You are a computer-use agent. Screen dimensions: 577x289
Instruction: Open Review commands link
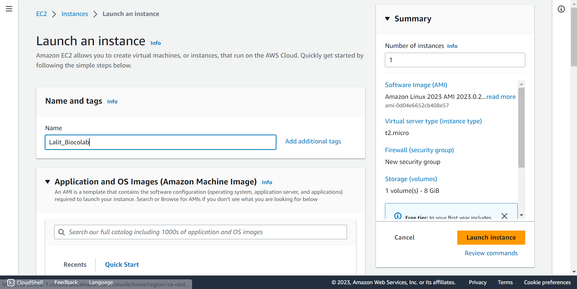pyautogui.click(x=491, y=253)
